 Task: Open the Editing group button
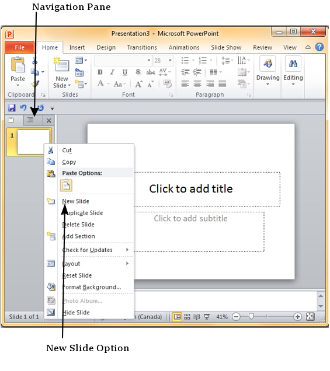(293, 71)
